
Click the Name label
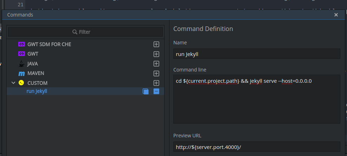coord(180,43)
